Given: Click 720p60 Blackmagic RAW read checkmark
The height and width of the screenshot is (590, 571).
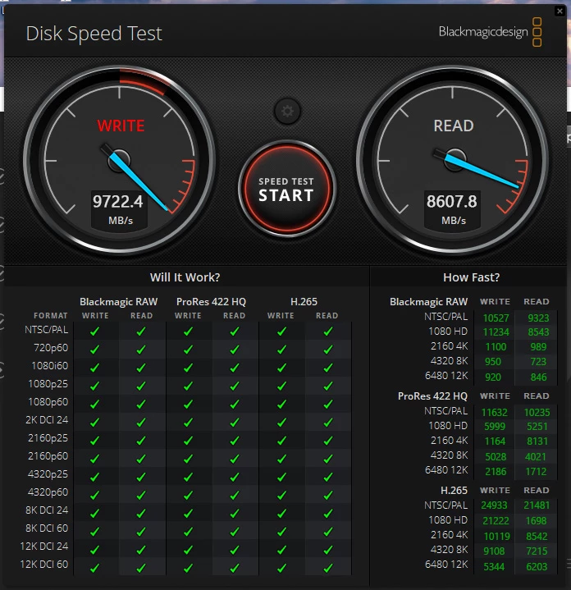Looking at the screenshot, I should click(x=141, y=350).
